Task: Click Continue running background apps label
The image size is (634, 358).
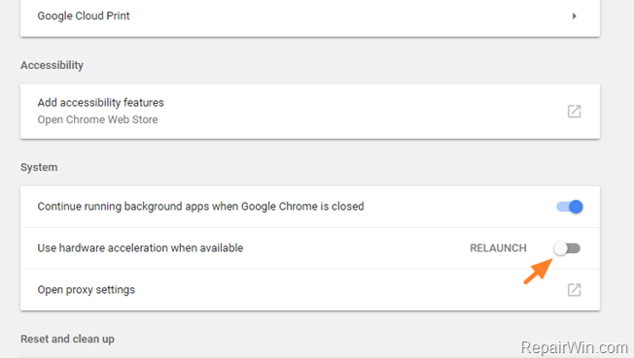Action: [x=200, y=207]
